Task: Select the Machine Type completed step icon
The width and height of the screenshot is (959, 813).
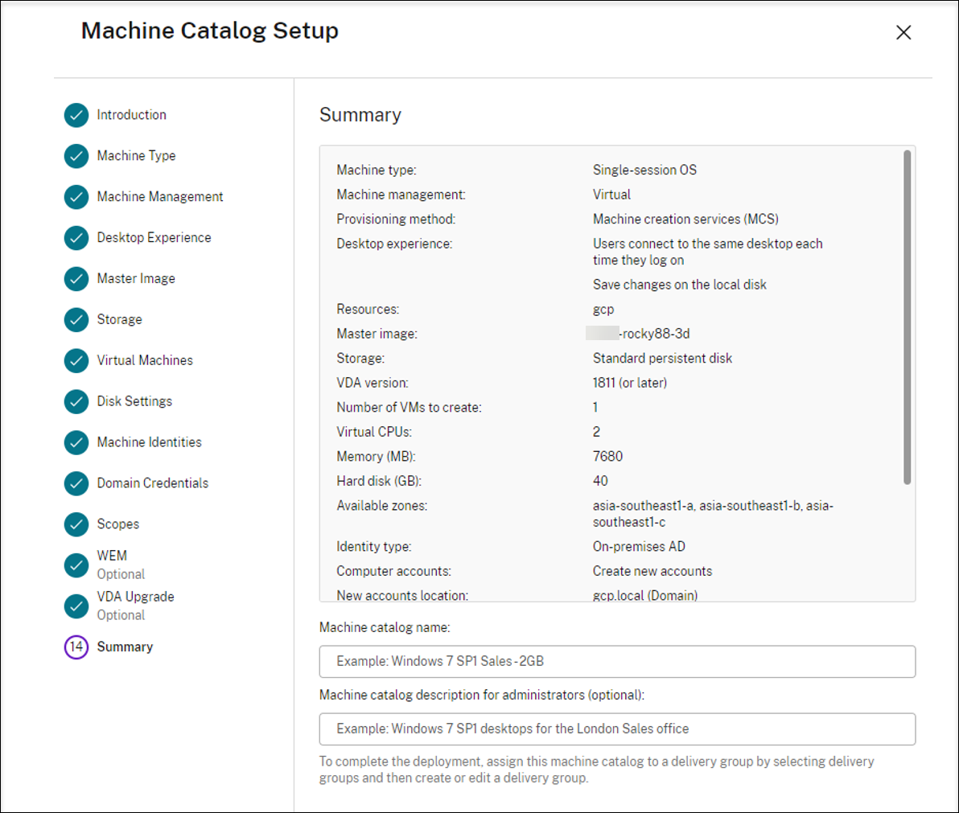Action: coord(76,156)
